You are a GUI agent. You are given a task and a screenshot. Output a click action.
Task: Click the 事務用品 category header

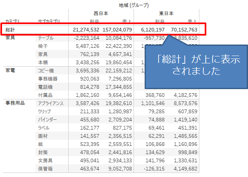coord(15,103)
